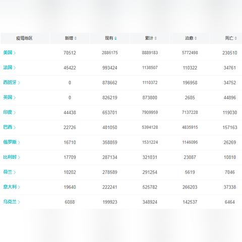The width and height of the screenshot is (242, 242).
Task: Click the 死亡 header label
Action: [229, 38]
